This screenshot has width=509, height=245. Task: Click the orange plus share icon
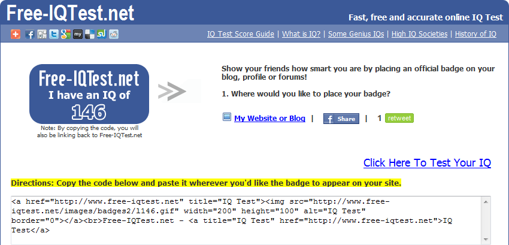coord(15,34)
